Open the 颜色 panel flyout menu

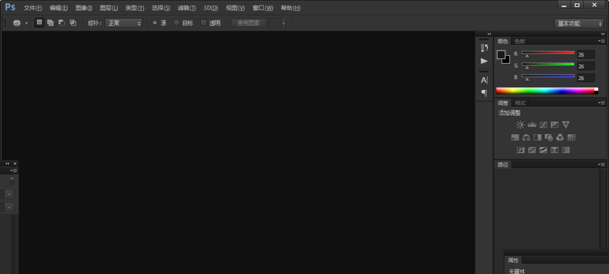[602, 41]
